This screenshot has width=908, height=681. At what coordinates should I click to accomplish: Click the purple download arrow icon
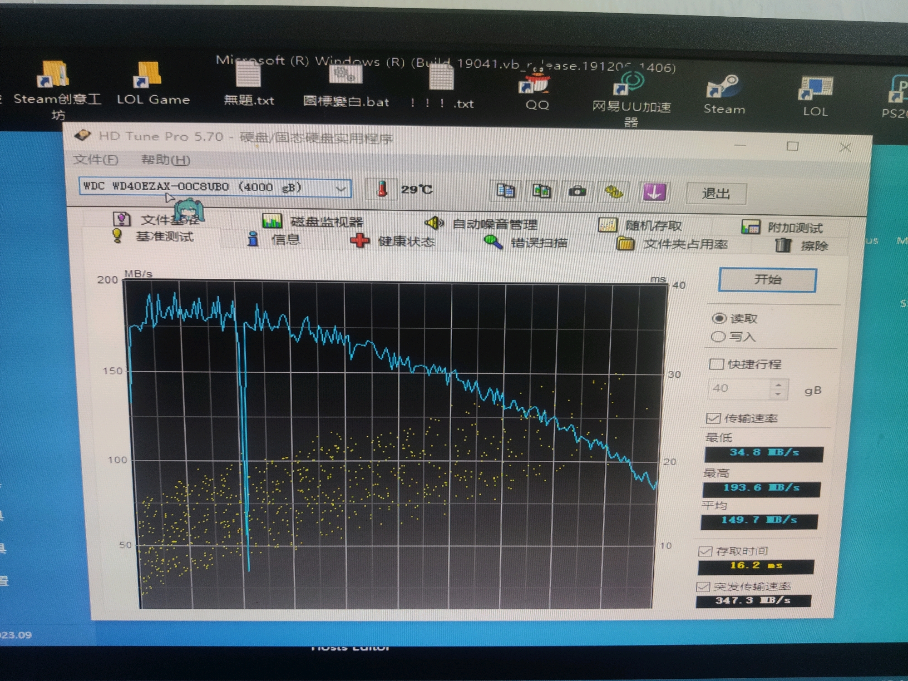654,193
